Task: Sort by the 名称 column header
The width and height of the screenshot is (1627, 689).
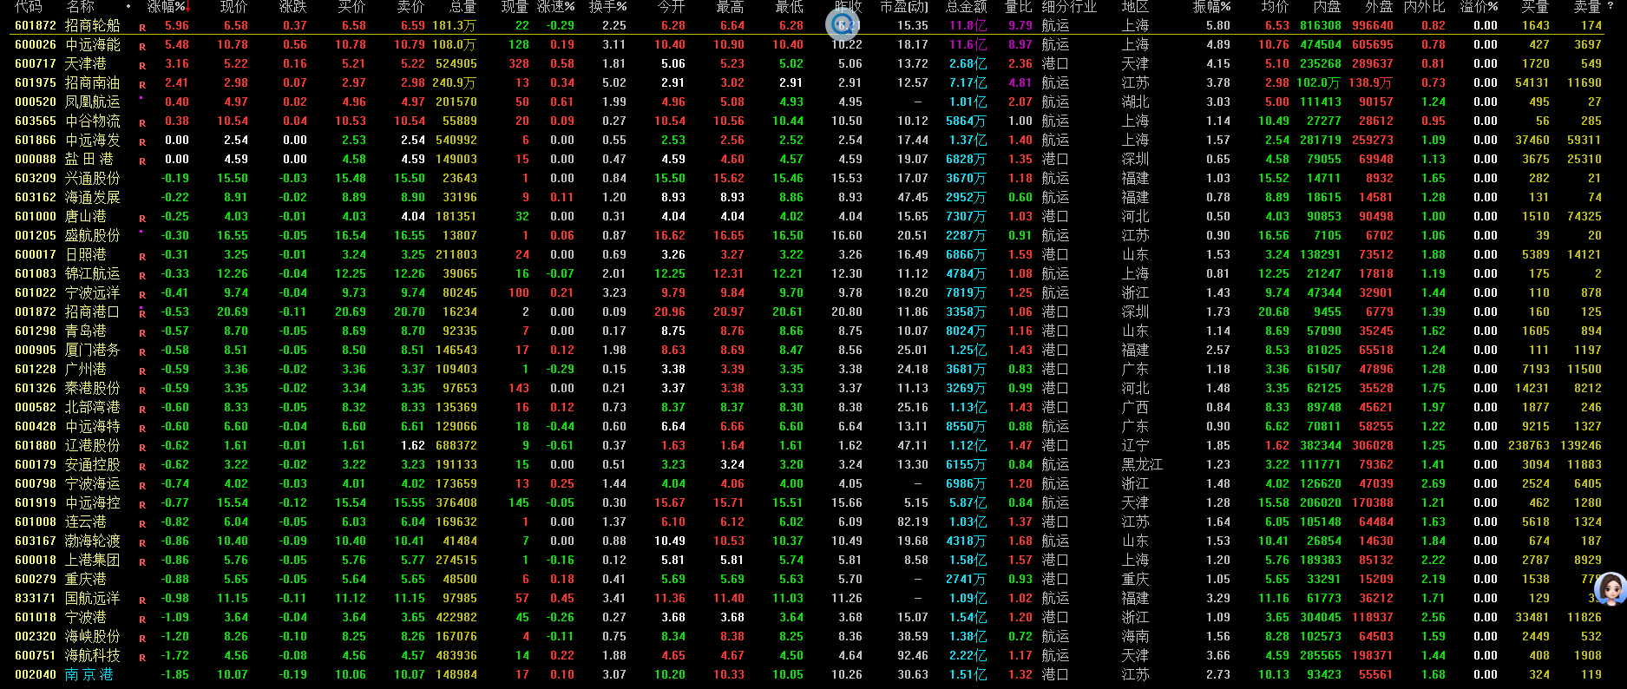Action: click(80, 7)
